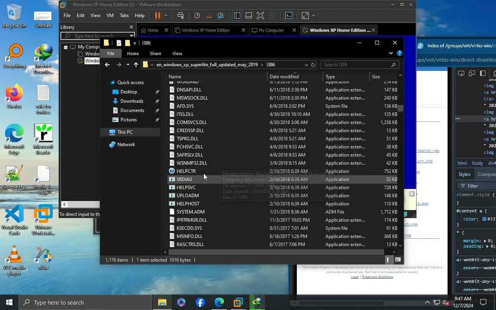Open VMware VM menu
The height and width of the screenshot is (310, 496).
(x=110, y=15)
